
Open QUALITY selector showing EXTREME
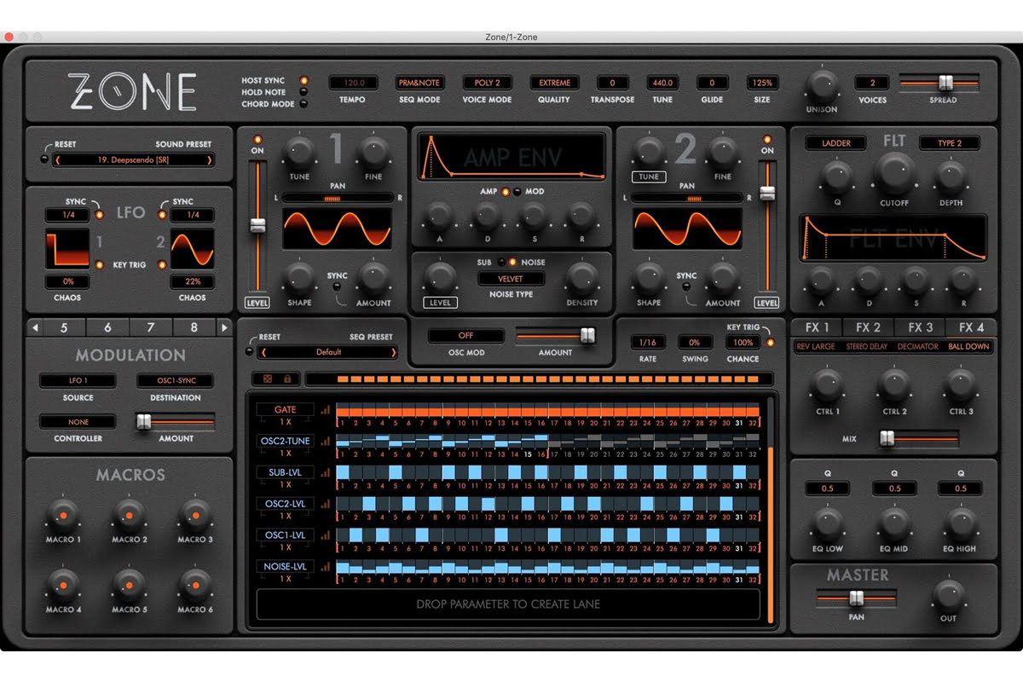[554, 83]
